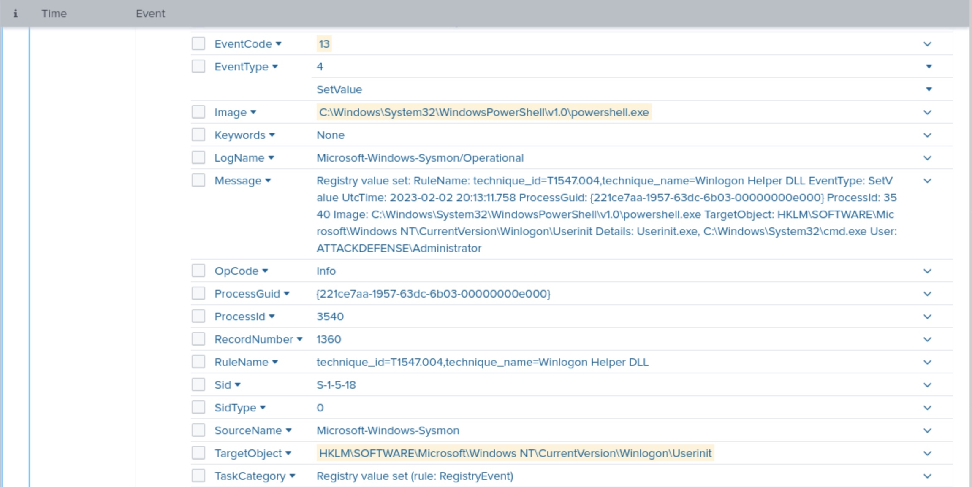The image size is (972, 487).
Task: Open the OpCode field name menu
Action: pos(241,271)
